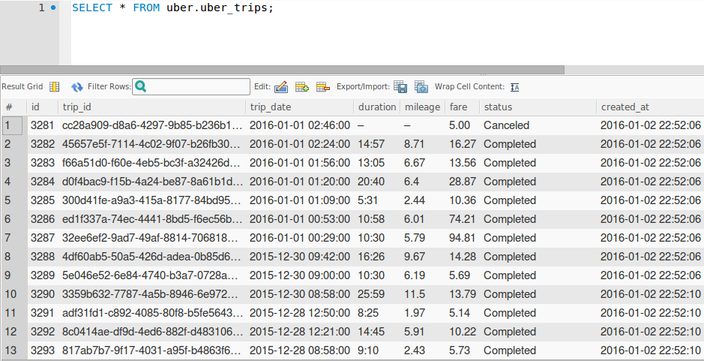Screen dimensions: 704x361
Task: Click duration cell 25:59
Action: [376, 294]
